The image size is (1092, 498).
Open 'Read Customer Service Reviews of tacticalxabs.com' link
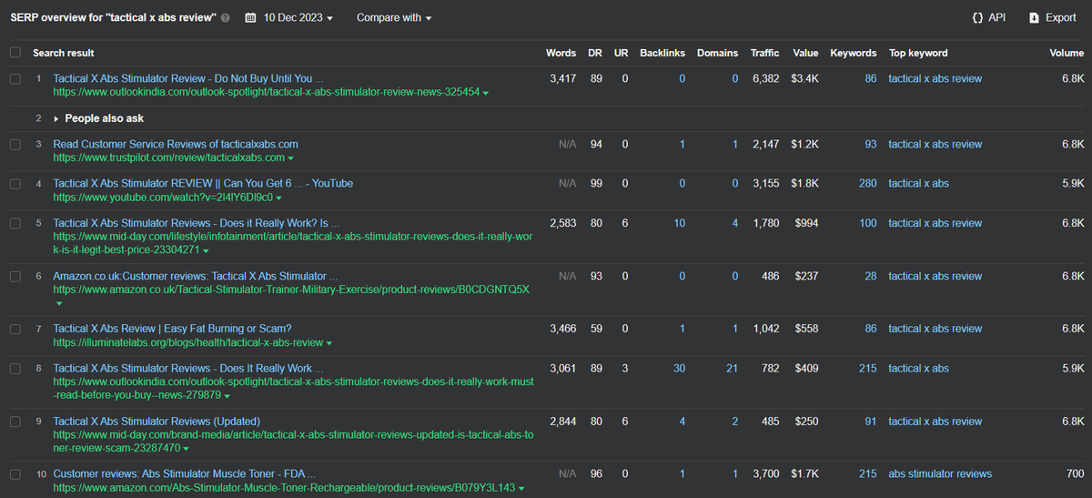coord(176,145)
